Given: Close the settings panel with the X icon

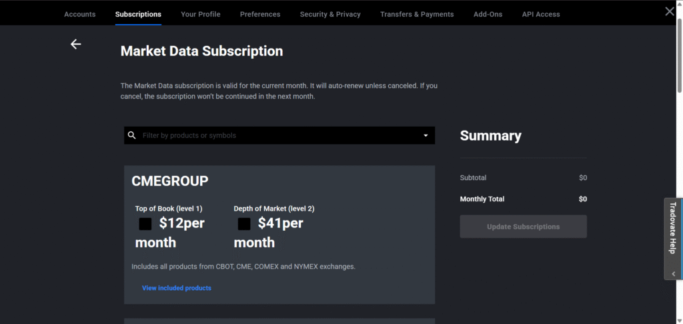Looking at the screenshot, I should click(670, 12).
